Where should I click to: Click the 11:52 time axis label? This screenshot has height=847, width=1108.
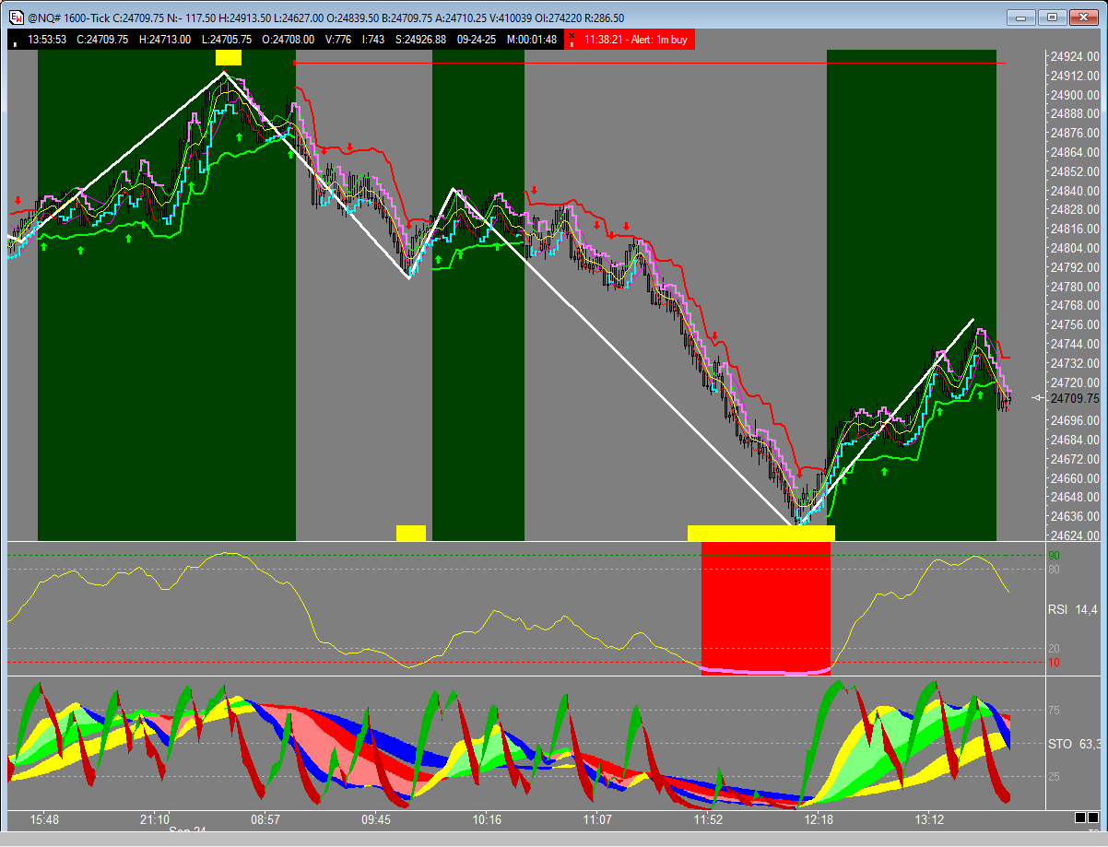(x=709, y=819)
